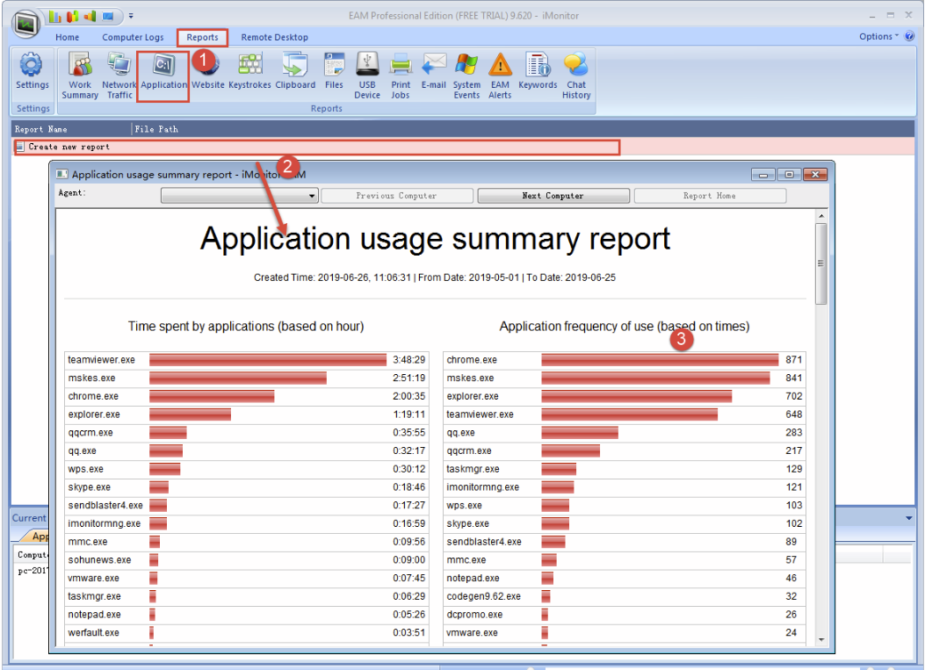The width and height of the screenshot is (925, 670).
Task: Click the File Path column header
Action: tap(155, 129)
